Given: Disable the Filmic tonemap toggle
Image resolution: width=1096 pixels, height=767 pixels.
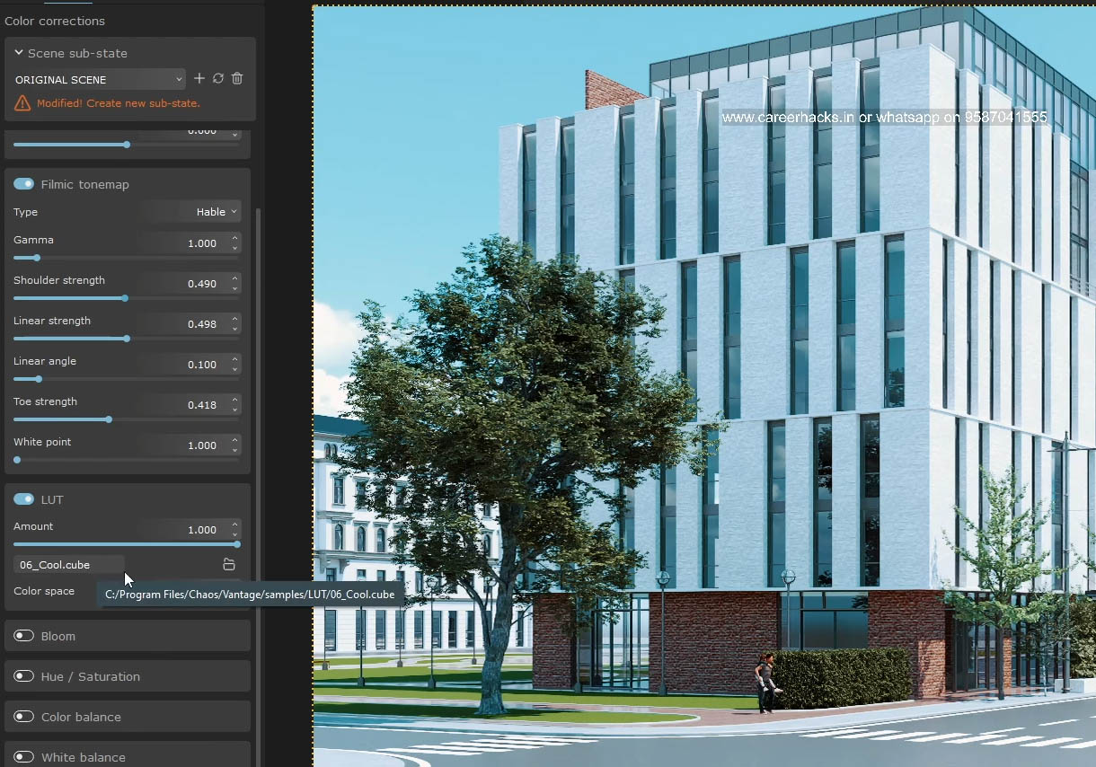Looking at the screenshot, I should pos(23,184).
